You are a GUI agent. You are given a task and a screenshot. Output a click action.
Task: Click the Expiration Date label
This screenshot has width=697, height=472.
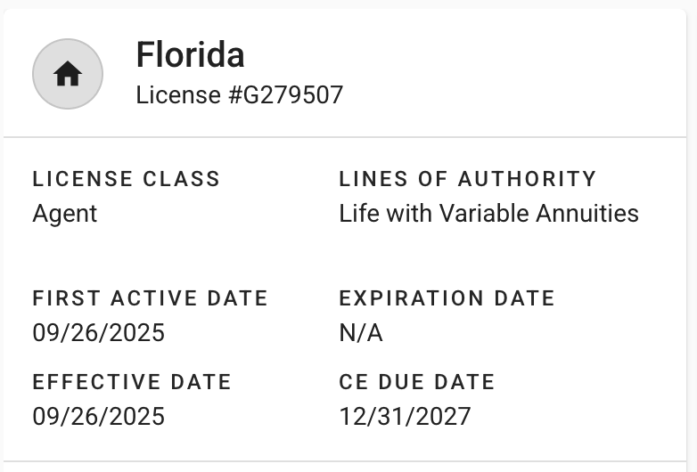(447, 297)
